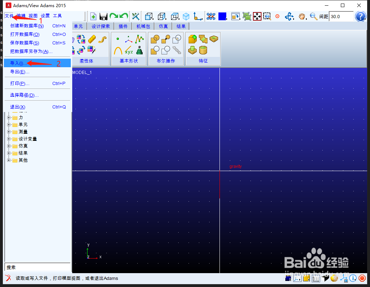Image resolution: width=370 pixels, height=287 pixels.
Task: Select the blue rotate view tool
Action: coord(289,16)
